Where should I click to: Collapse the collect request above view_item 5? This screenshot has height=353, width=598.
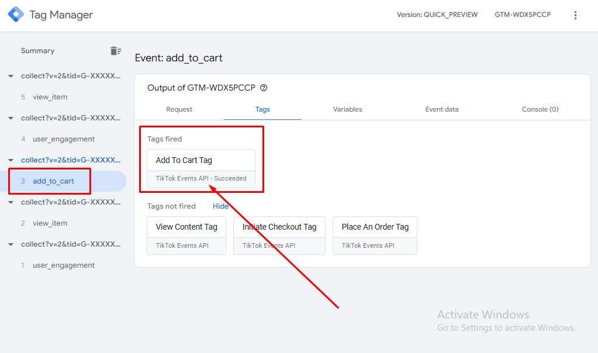coord(11,76)
